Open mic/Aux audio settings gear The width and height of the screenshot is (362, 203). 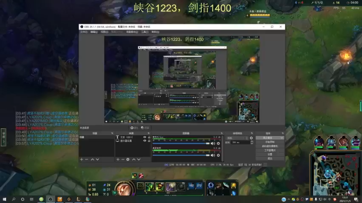[219, 143]
